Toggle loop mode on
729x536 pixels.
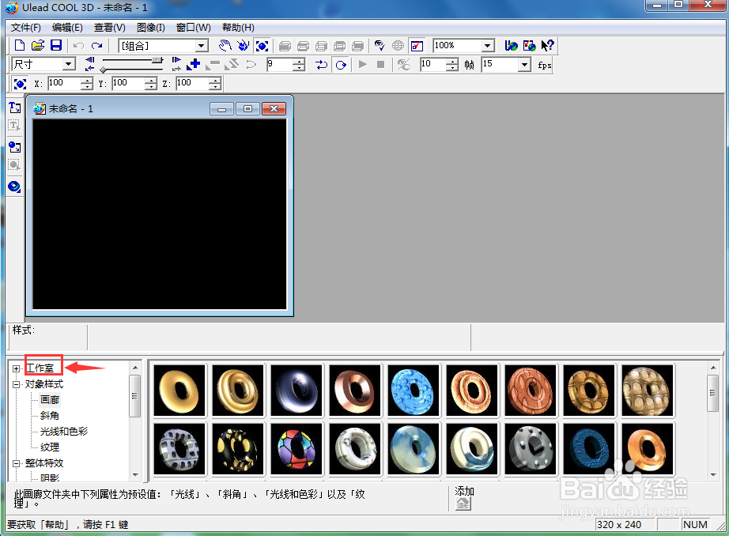pos(341,65)
